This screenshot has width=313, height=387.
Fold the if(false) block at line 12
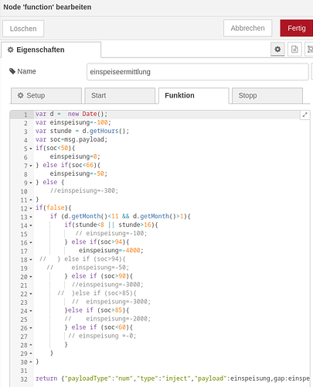pos(31,208)
